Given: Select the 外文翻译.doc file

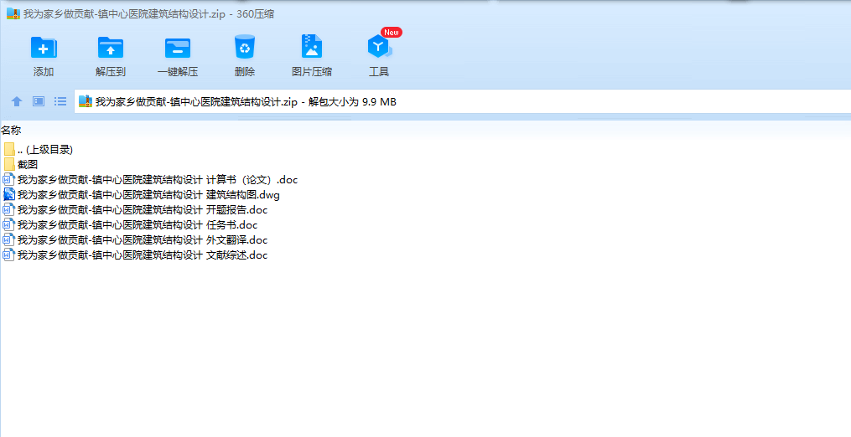Looking at the screenshot, I should point(136,239).
